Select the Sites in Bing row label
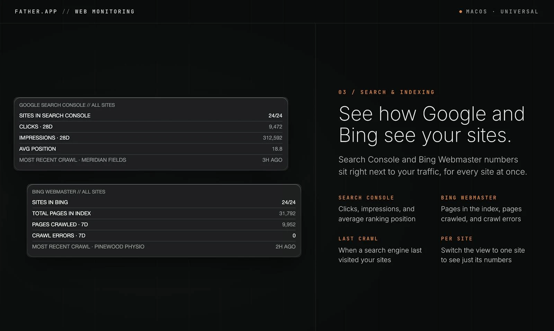The width and height of the screenshot is (554, 331). [x=50, y=202]
